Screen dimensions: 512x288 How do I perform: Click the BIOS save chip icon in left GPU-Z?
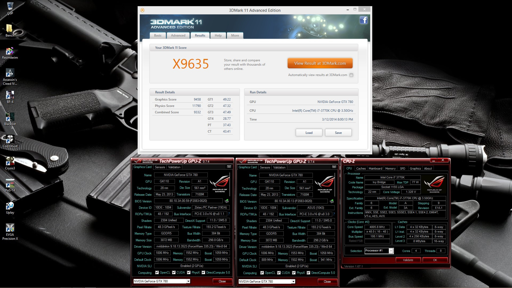(227, 201)
